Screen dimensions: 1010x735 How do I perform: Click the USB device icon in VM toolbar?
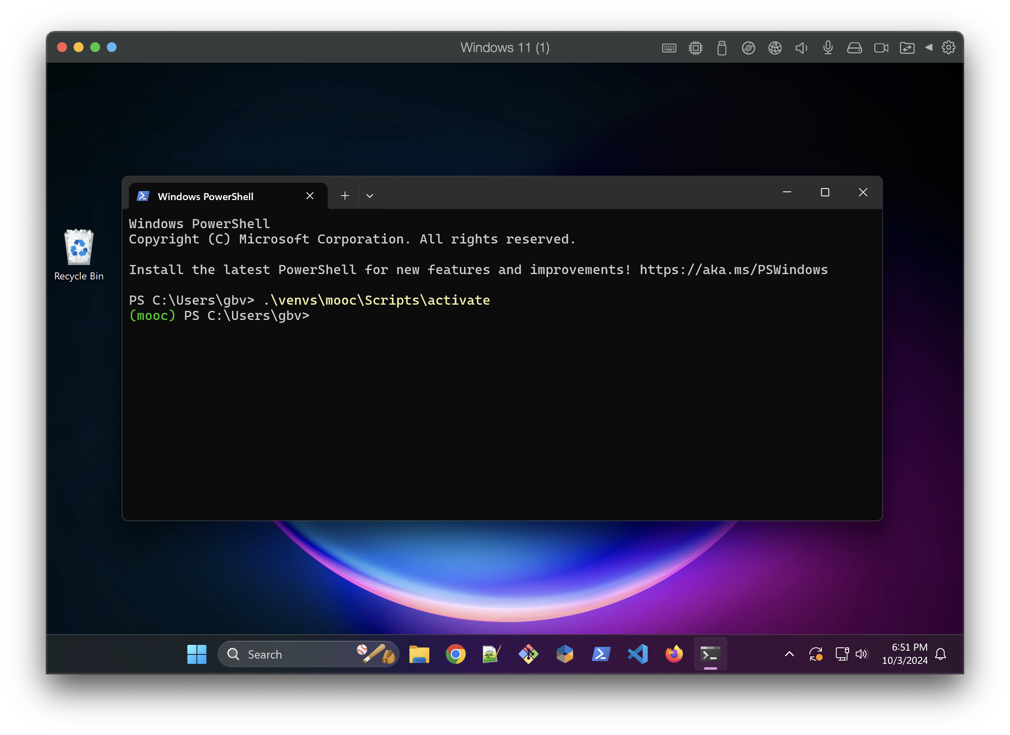(722, 48)
